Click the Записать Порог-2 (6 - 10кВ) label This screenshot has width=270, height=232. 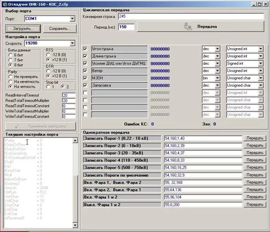point(122,146)
